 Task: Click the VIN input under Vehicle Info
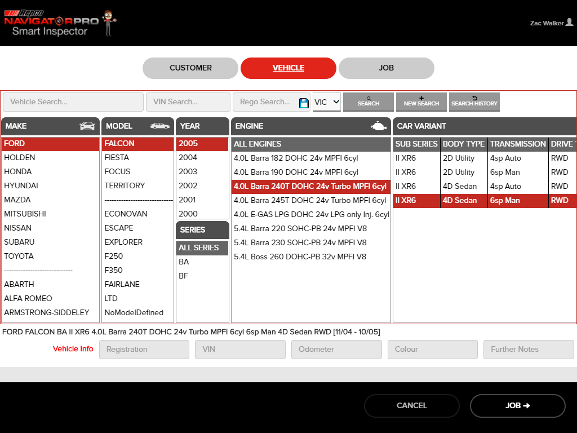[240, 350]
